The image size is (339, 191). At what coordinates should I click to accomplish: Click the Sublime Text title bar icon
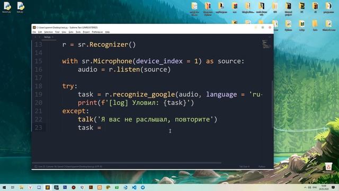pyautogui.click(x=34, y=28)
